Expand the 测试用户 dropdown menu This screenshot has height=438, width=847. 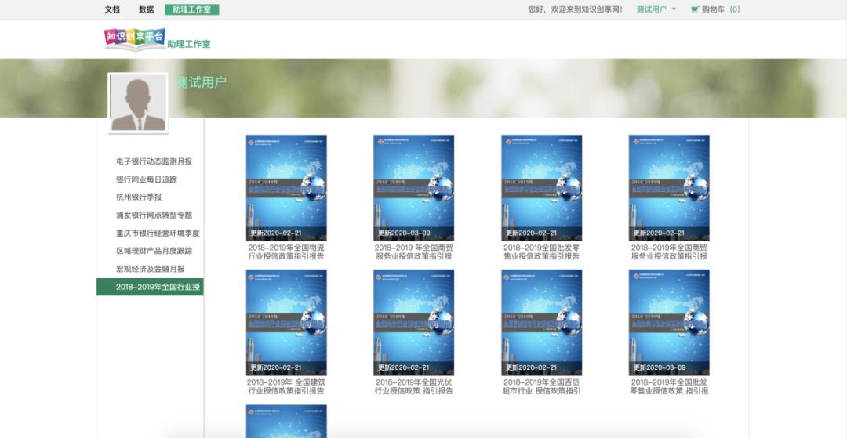656,9
